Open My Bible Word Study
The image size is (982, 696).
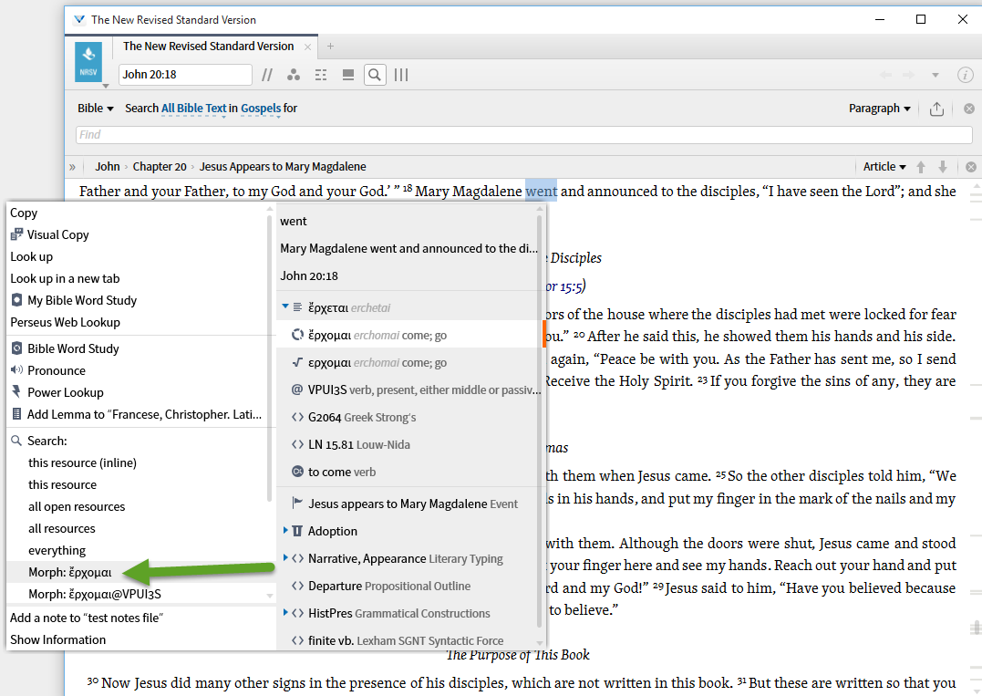(x=81, y=301)
